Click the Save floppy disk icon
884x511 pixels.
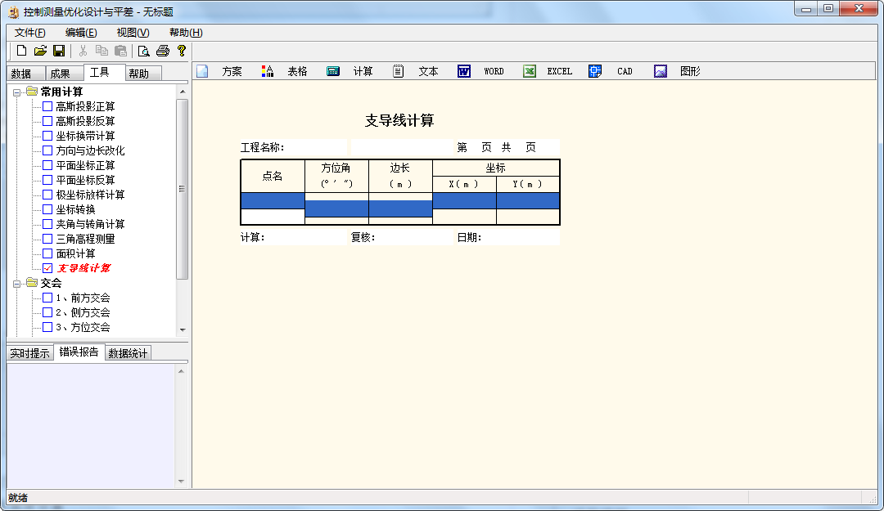59,51
